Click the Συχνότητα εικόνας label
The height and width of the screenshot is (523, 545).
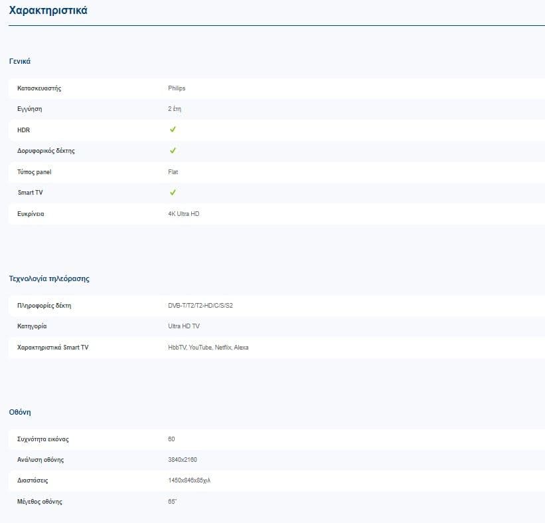coord(43,439)
